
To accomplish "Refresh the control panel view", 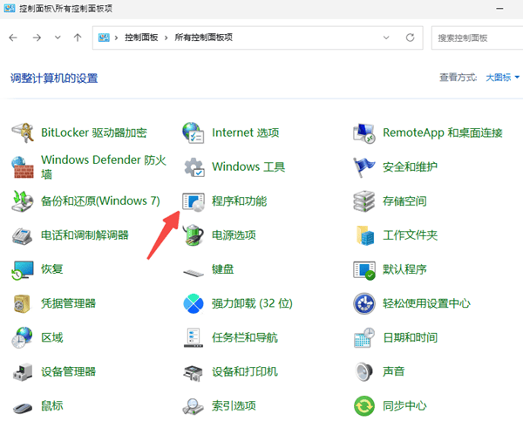I will coord(410,37).
